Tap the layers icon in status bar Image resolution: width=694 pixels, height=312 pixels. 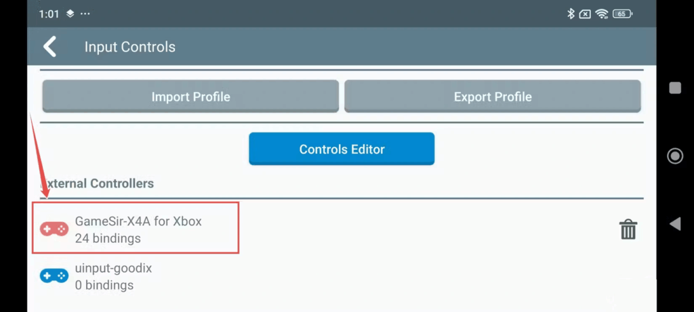click(70, 14)
